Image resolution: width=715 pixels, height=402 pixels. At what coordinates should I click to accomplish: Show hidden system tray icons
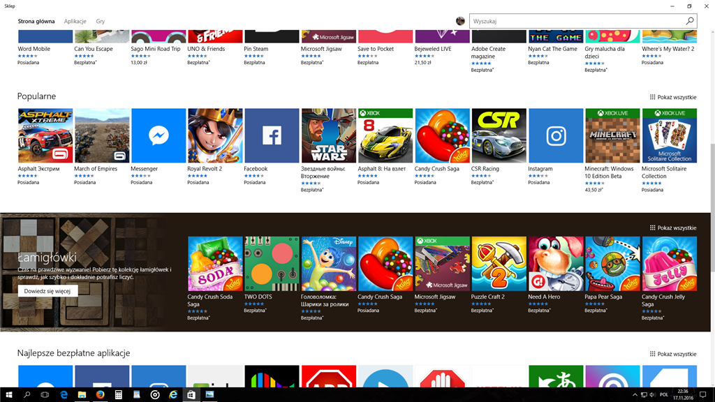635,395
